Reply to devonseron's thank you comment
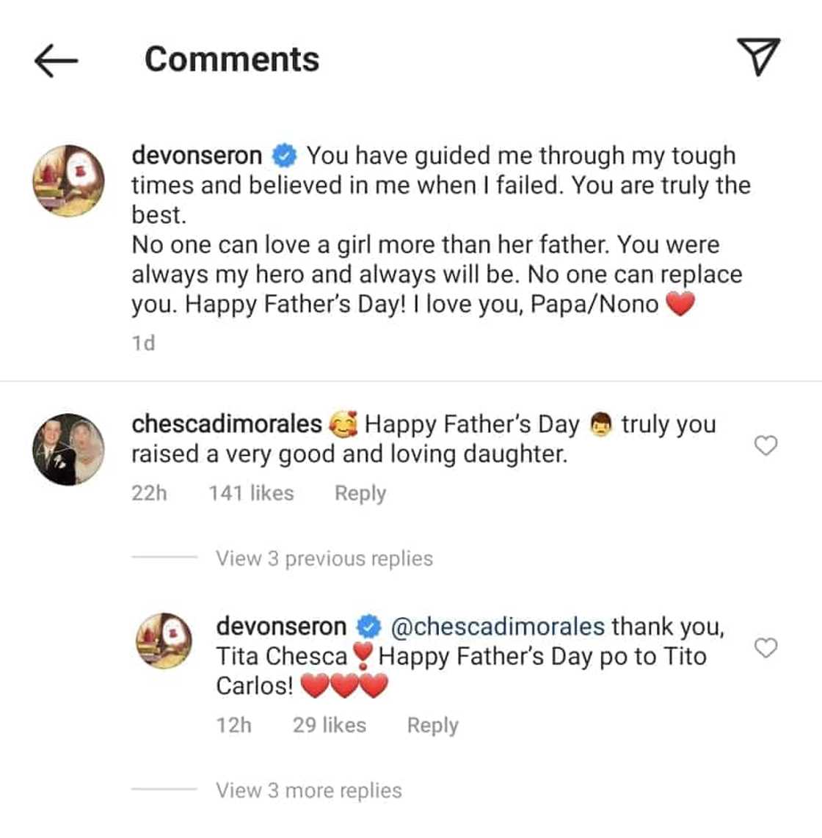Screen dimensions: 822x838 click(432, 725)
